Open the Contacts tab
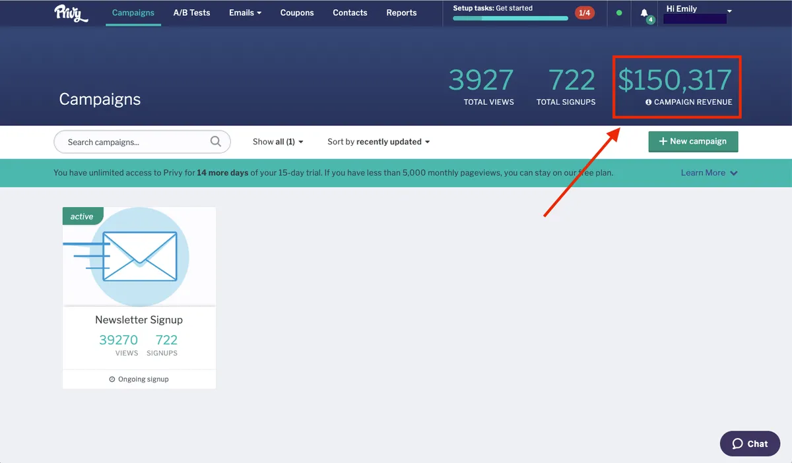792x463 pixels. (350, 13)
